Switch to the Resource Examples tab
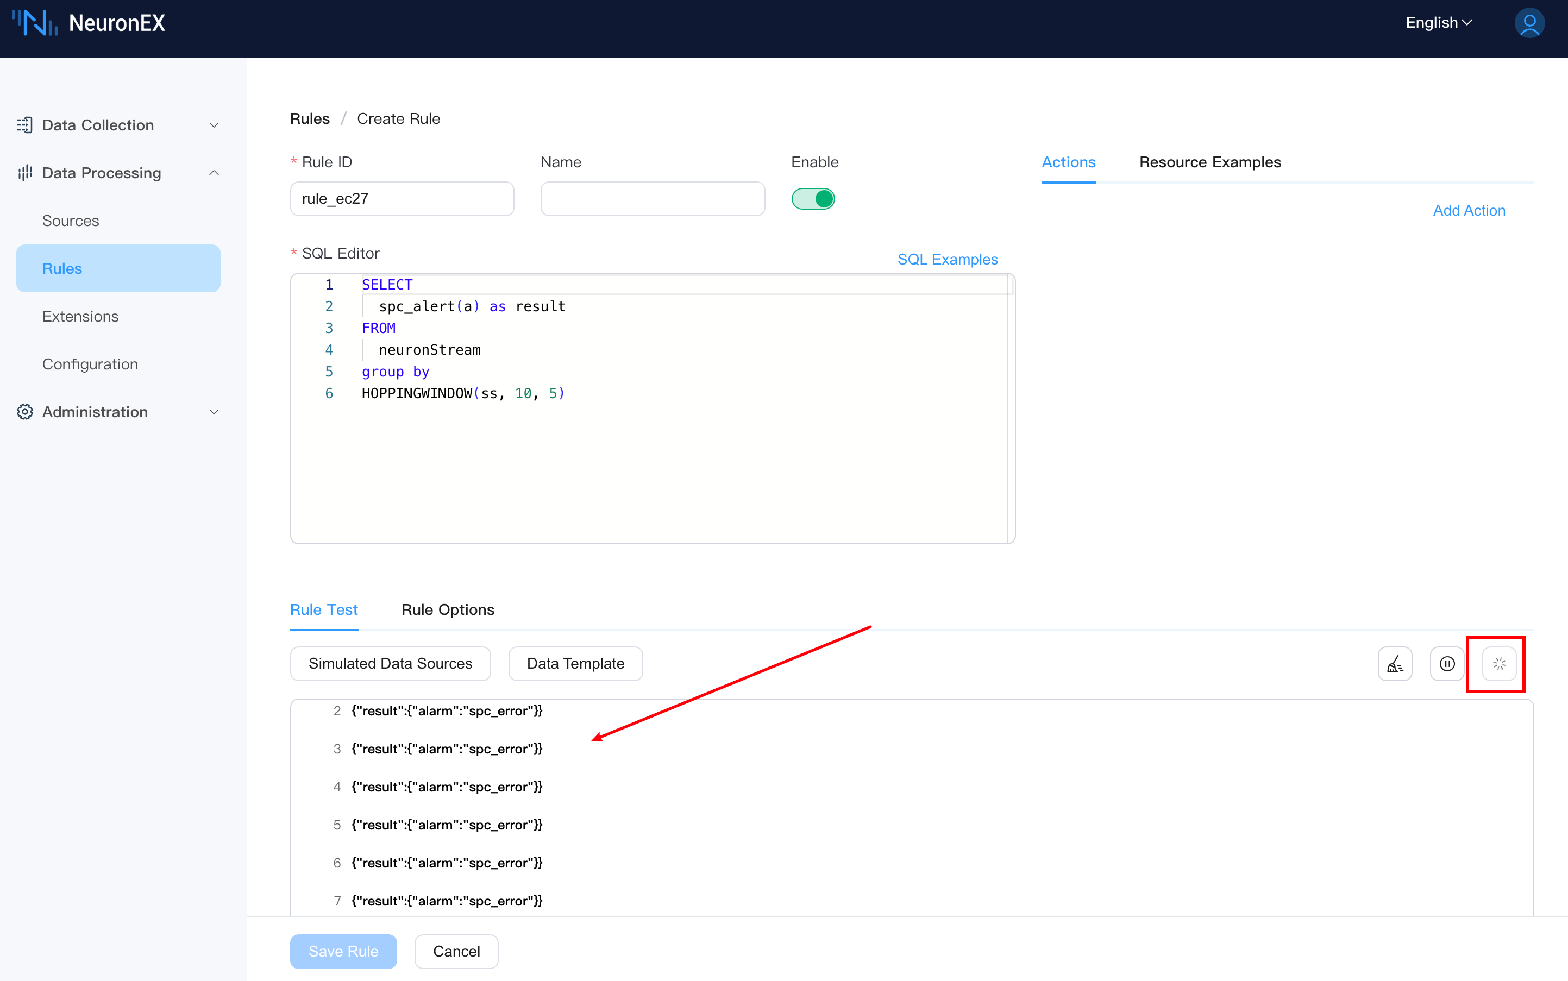The width and height of the screenshot is (1568, 981). [1210, 162]
